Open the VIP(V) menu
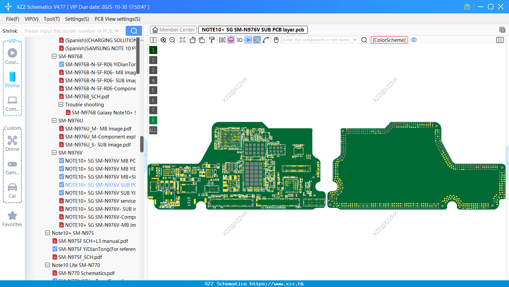Viewport: 509px width, 287px height. tap(31, 19)
